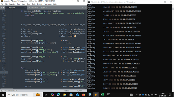Open Copilot from the taskbar
The width and height of the screenshot is (174, 97).
(52, 95)
